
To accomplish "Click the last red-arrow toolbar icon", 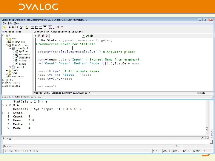I will 62,27.
